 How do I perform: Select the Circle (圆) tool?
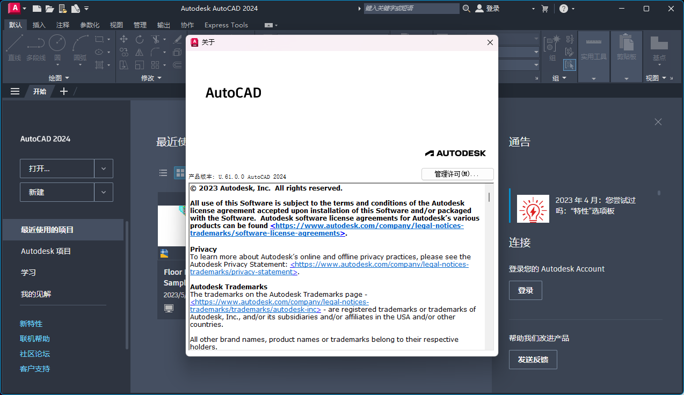coord(57,48)
